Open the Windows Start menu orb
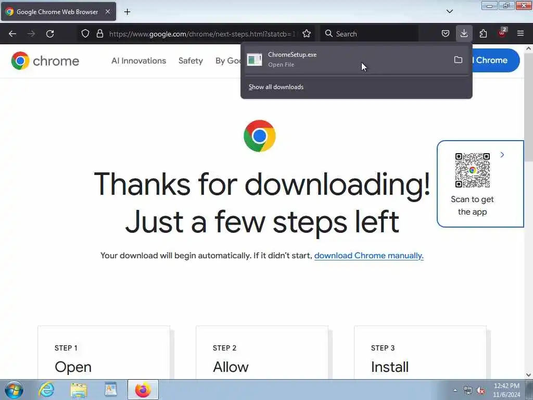The width and height of the screenshot is (533, 400). (14, 390)
